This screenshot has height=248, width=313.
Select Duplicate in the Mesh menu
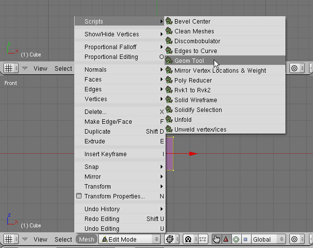point(119,131)
